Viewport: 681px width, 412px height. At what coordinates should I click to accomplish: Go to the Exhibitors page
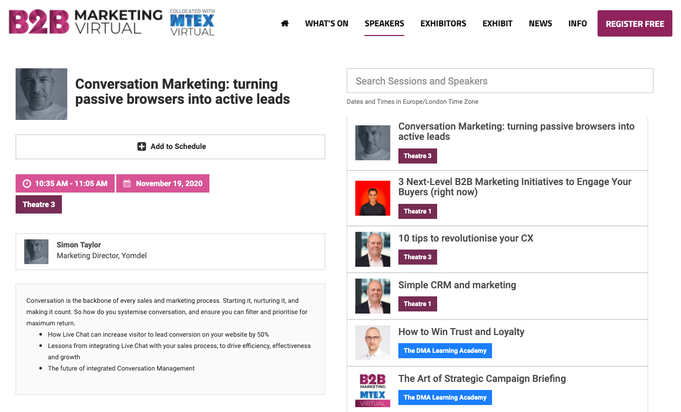443,24
